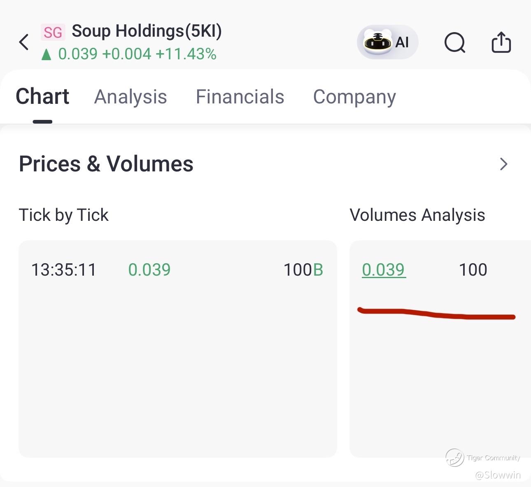The height and width of the screenshot is (487, 531).
Task: Select the Chart tab
Action: [42, 96]
